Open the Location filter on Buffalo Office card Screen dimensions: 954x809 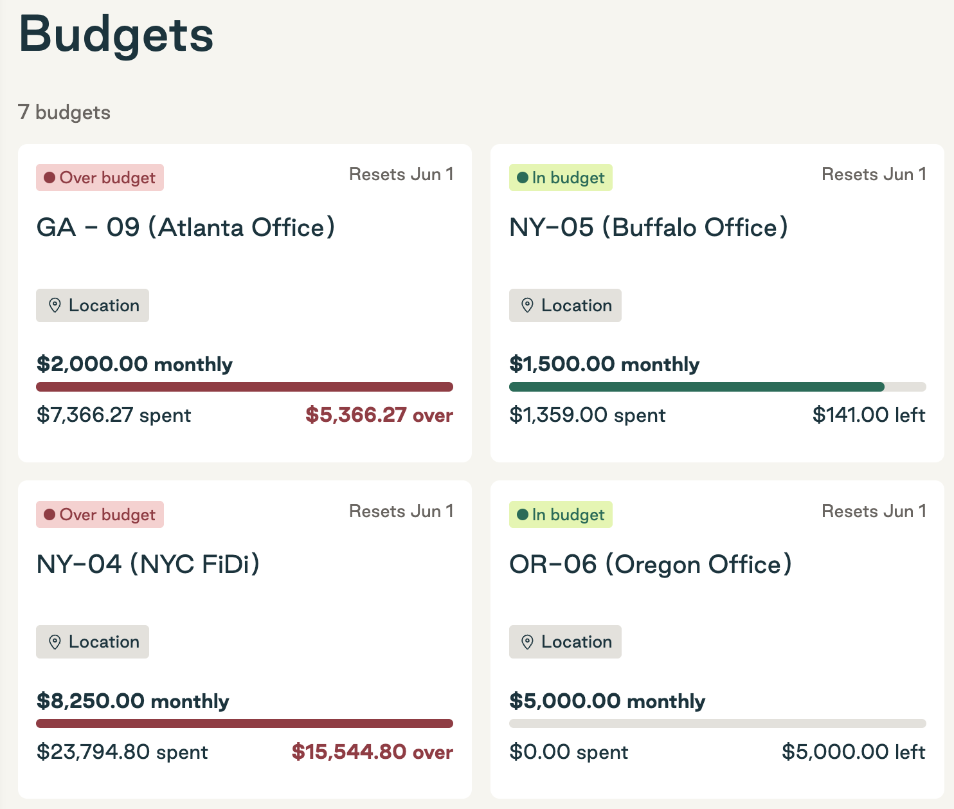[564, 305]
